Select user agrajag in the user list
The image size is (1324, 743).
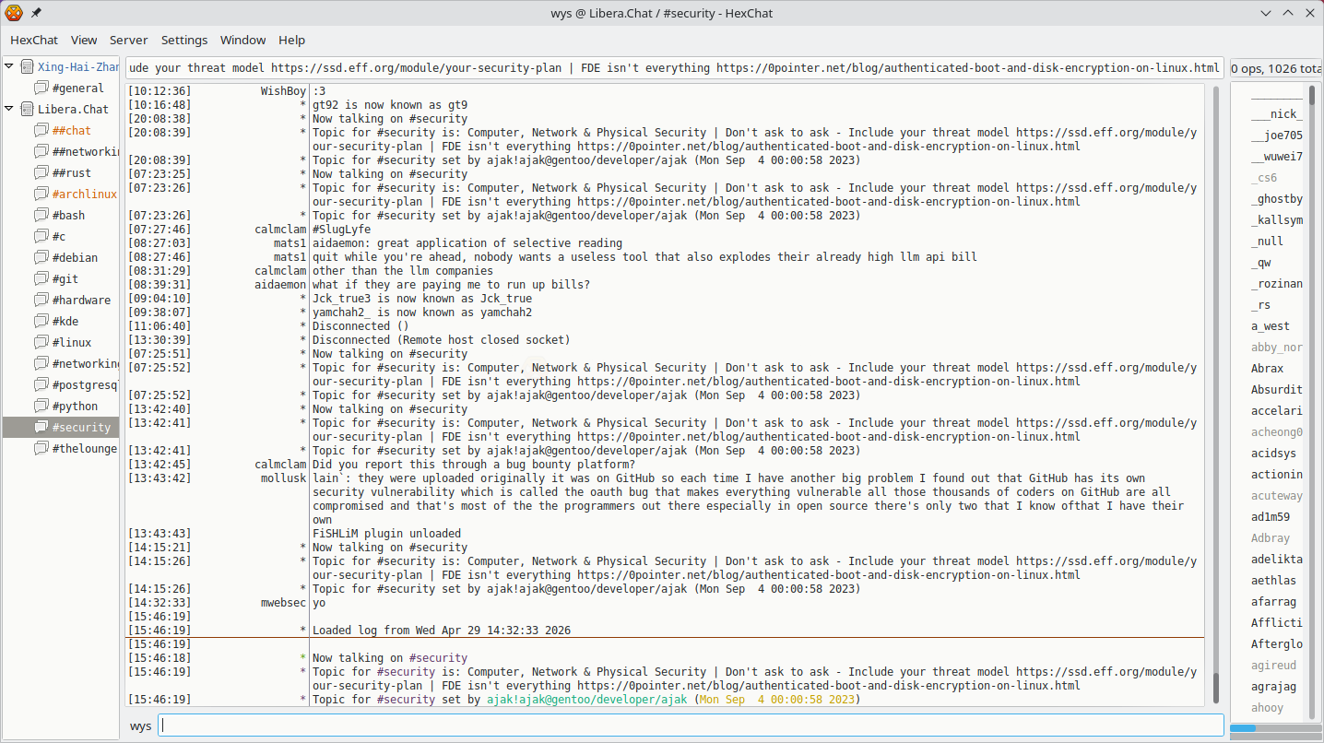coord(1273,687)
